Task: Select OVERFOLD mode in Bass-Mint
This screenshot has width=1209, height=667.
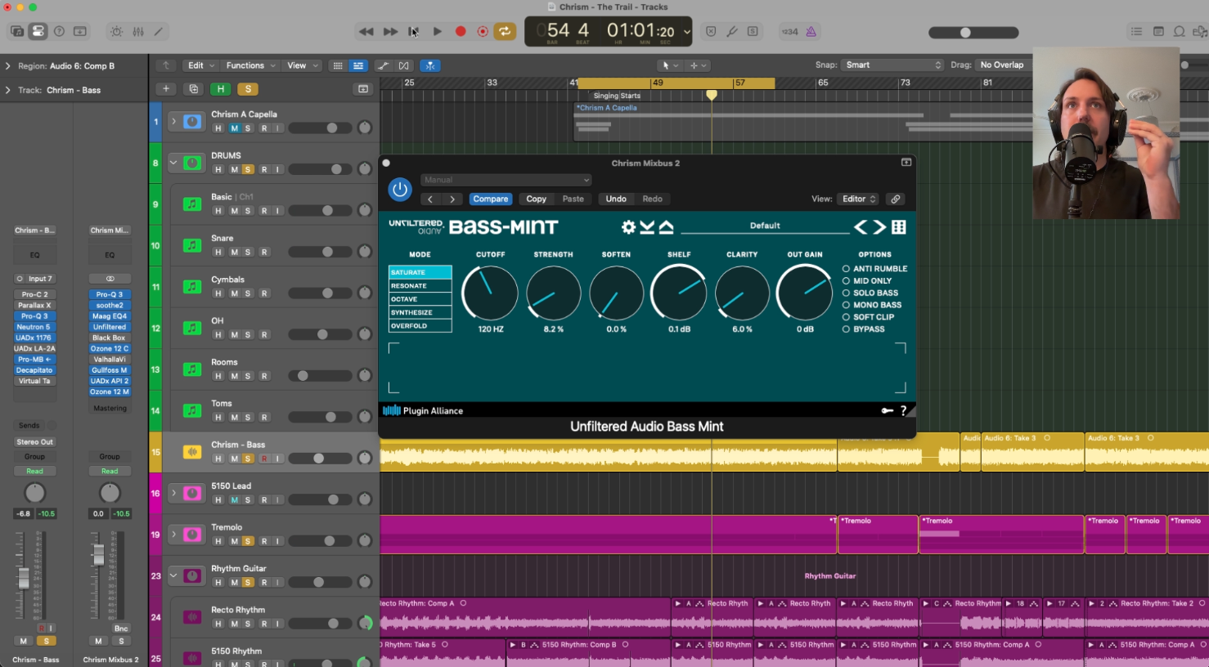Action: click(x=420, y=325)
